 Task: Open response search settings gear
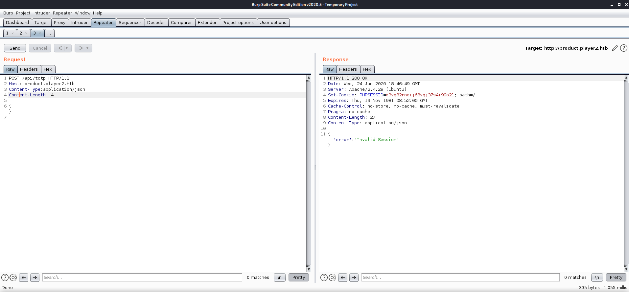pos(332,278)
